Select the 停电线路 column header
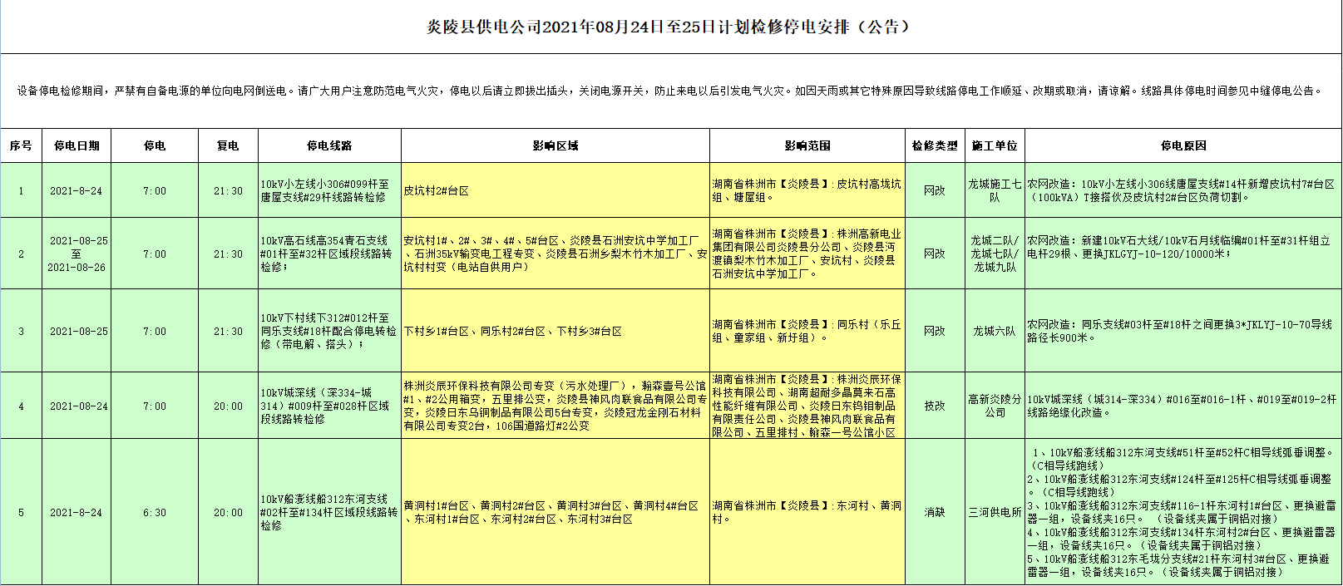This screenshot has width=1343, height=586. click(329, 145)
